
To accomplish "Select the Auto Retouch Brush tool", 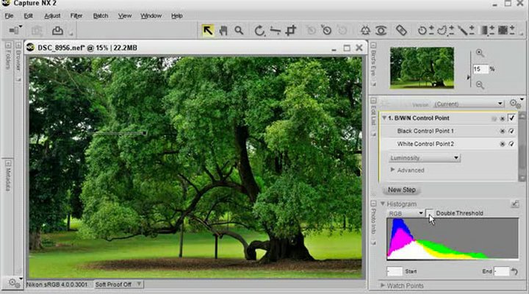I will point(401,30).
